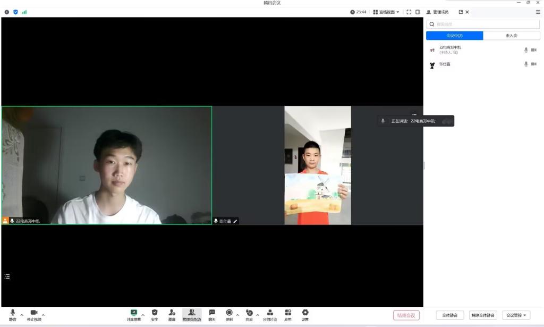Open the hamburger menu in panel header
544x327 pixels.
pyautogui.click(x=538, y=12)
